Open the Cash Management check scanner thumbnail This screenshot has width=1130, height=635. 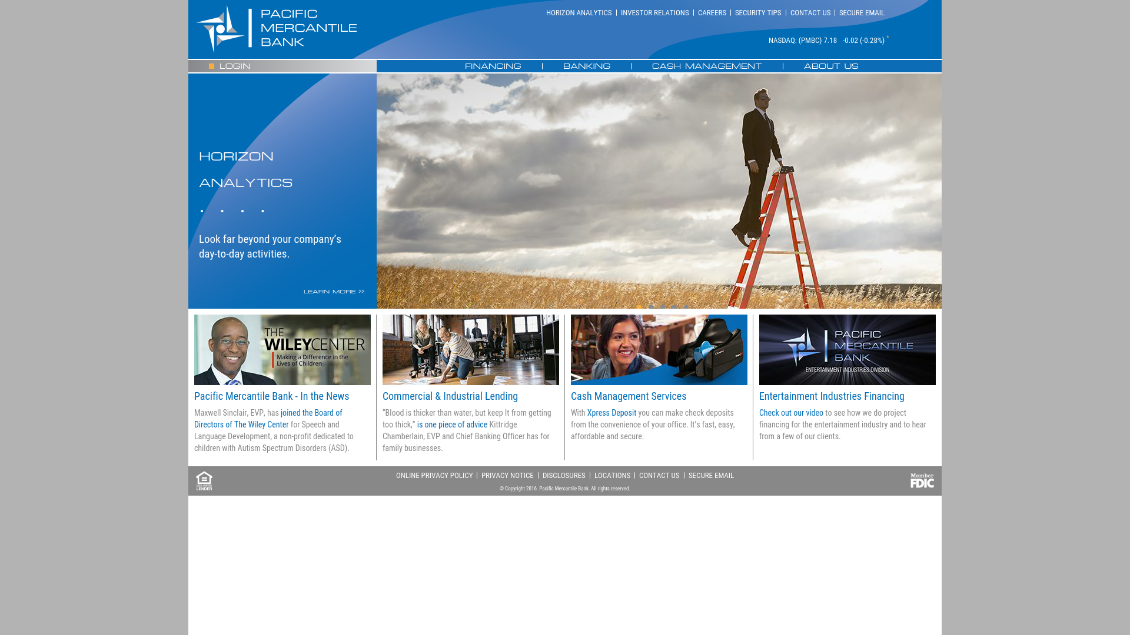click(659, 350)
